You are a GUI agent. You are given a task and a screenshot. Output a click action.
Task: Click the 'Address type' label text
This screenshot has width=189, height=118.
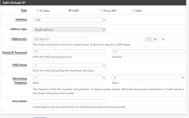click(18, 29)
